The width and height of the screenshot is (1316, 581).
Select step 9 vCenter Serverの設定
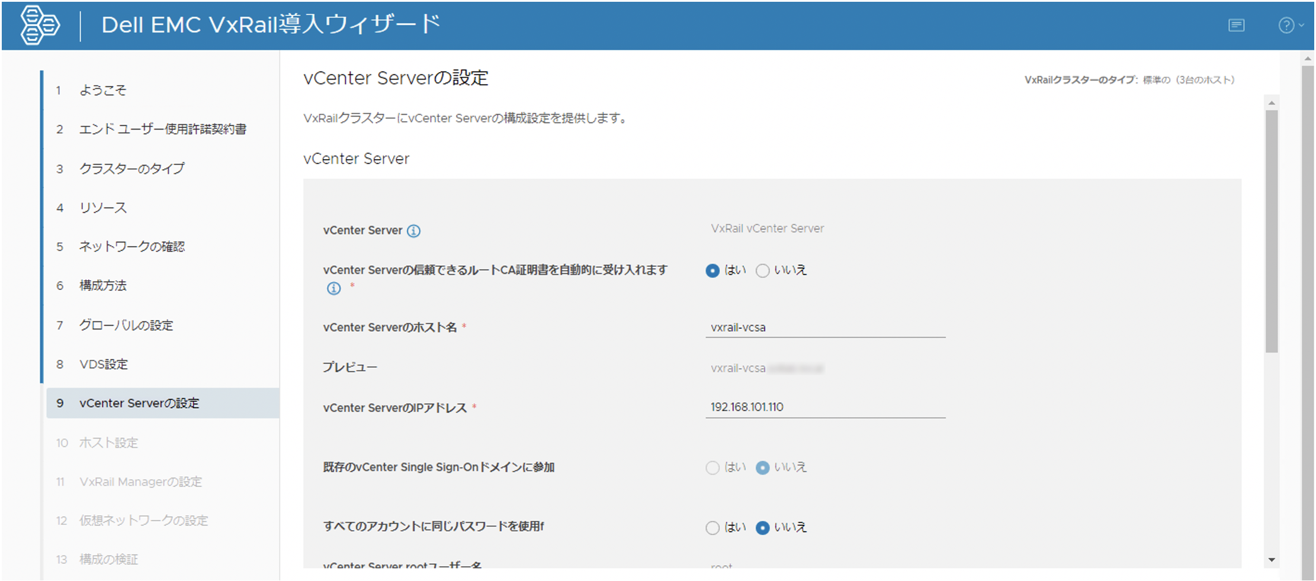pos(139,404)
